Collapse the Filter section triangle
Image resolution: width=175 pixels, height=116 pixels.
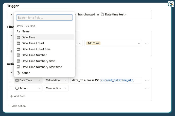point(11,36)
